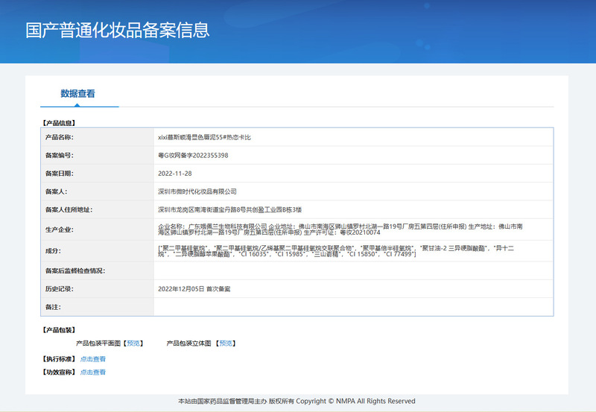The height and width of the screenshot is (412, 596).
Task: Click the 【产品信息】 section heading
Action: (59, 123)
